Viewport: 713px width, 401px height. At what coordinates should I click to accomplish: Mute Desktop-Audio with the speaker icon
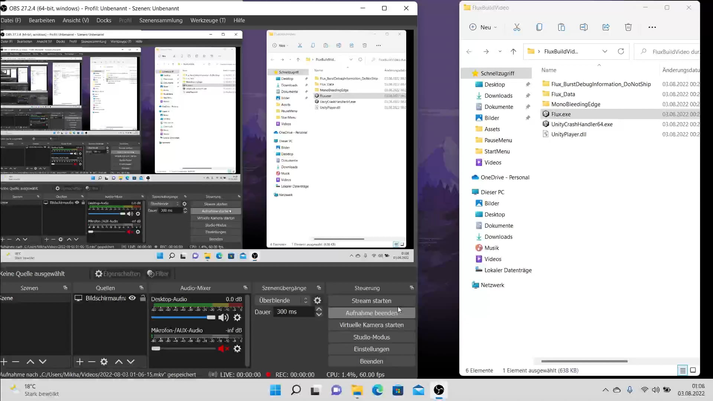pos(223,317)
